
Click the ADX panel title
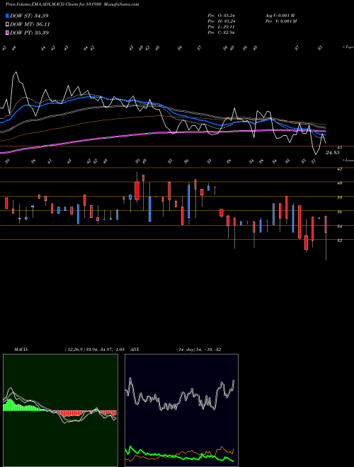click(x=135, y=350)
